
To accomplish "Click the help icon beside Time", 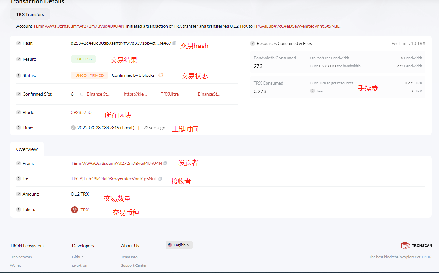I will [x=19, y=128].
